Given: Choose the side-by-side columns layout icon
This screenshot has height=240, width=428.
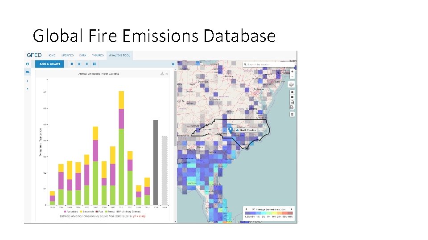Looking at the screenshot, I should pos(87,64).
